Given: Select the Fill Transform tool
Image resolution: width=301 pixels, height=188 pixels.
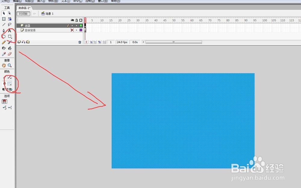Looking at the screenshot, I should [x=10, y=19].
